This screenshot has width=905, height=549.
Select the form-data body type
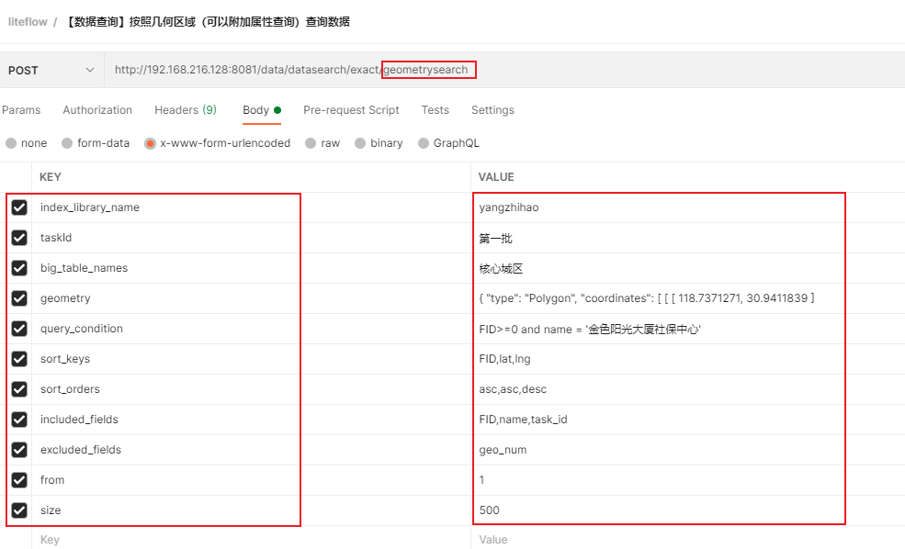tap(67, 143)
